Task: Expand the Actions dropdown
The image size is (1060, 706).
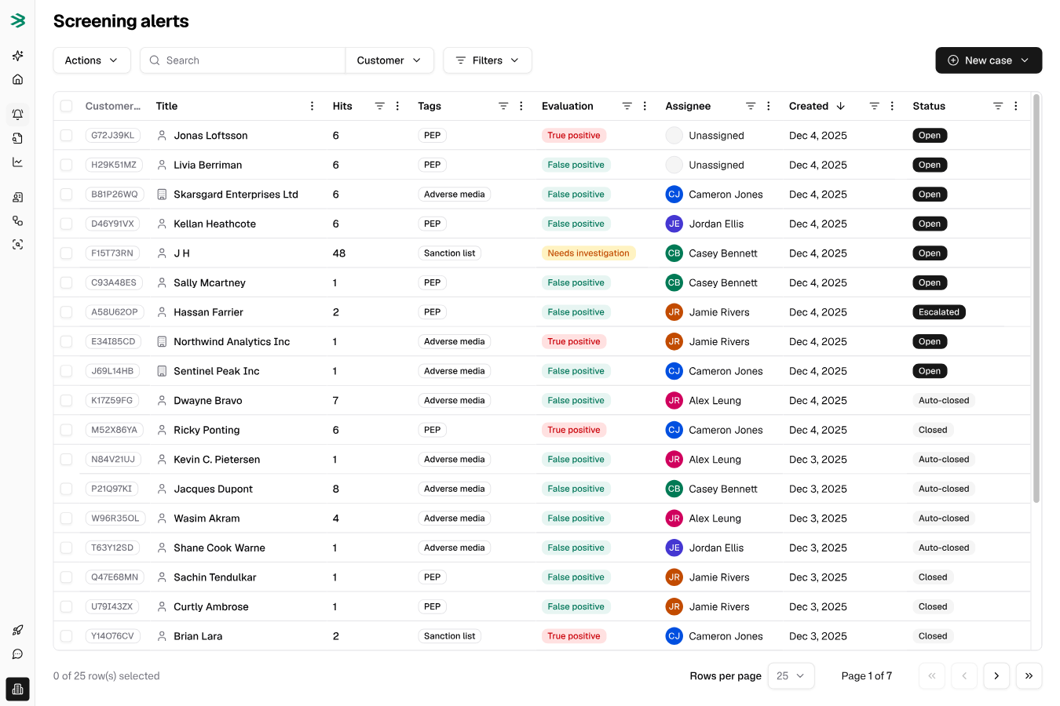Action: pyautogui.click(x=92, y=60)
